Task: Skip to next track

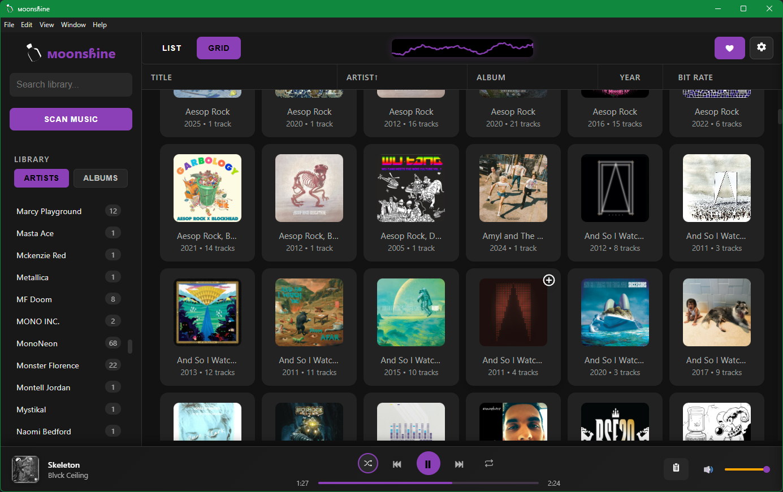Action: (459, 464)
